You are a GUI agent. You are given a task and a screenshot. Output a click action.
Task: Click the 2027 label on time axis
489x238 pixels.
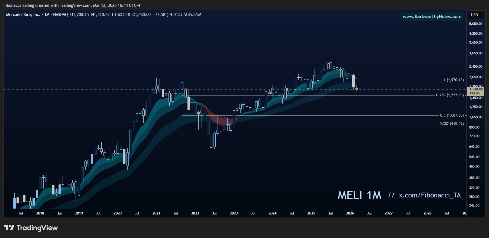[x=389, y=213]
